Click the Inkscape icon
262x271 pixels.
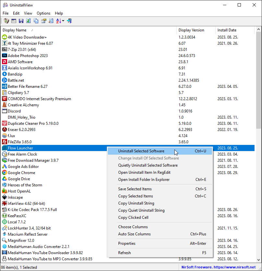pos(5,197)
